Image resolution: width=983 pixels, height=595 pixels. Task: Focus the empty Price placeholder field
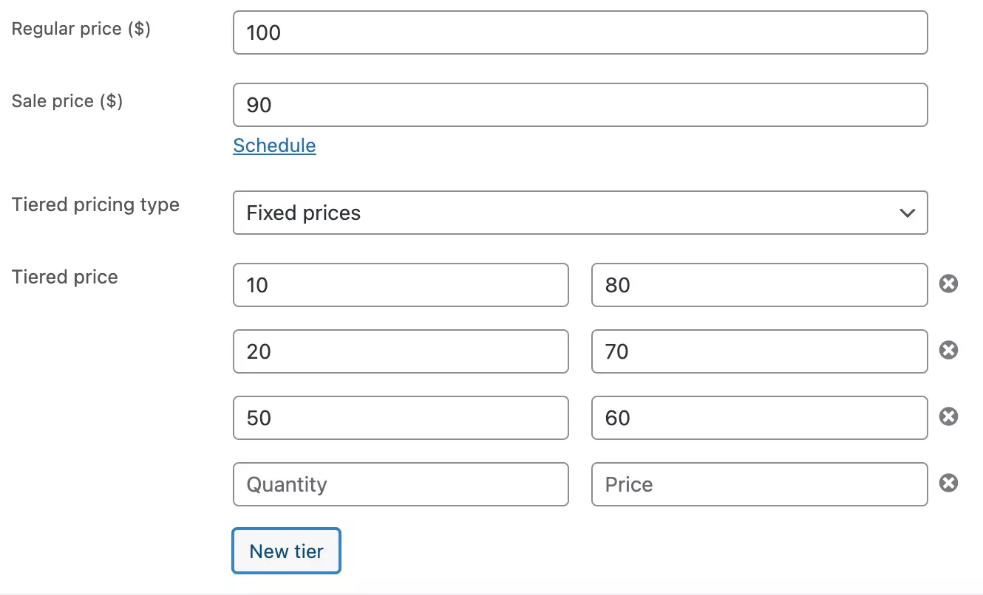[x=759, y=484]
